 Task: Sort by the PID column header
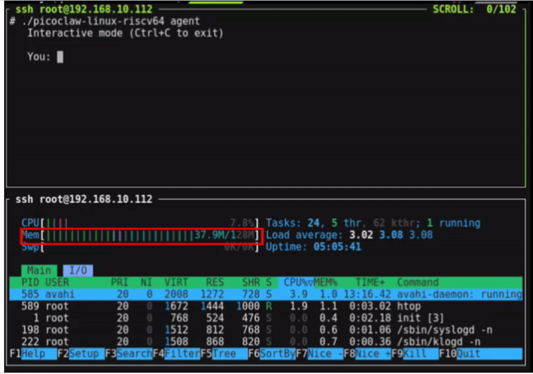[30, 282]
